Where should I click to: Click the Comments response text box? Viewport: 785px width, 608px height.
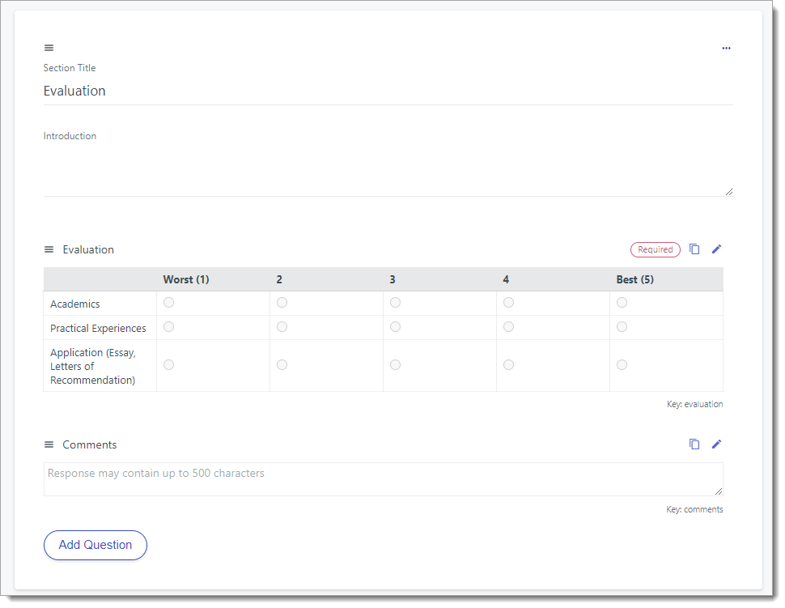click(324, 478)
